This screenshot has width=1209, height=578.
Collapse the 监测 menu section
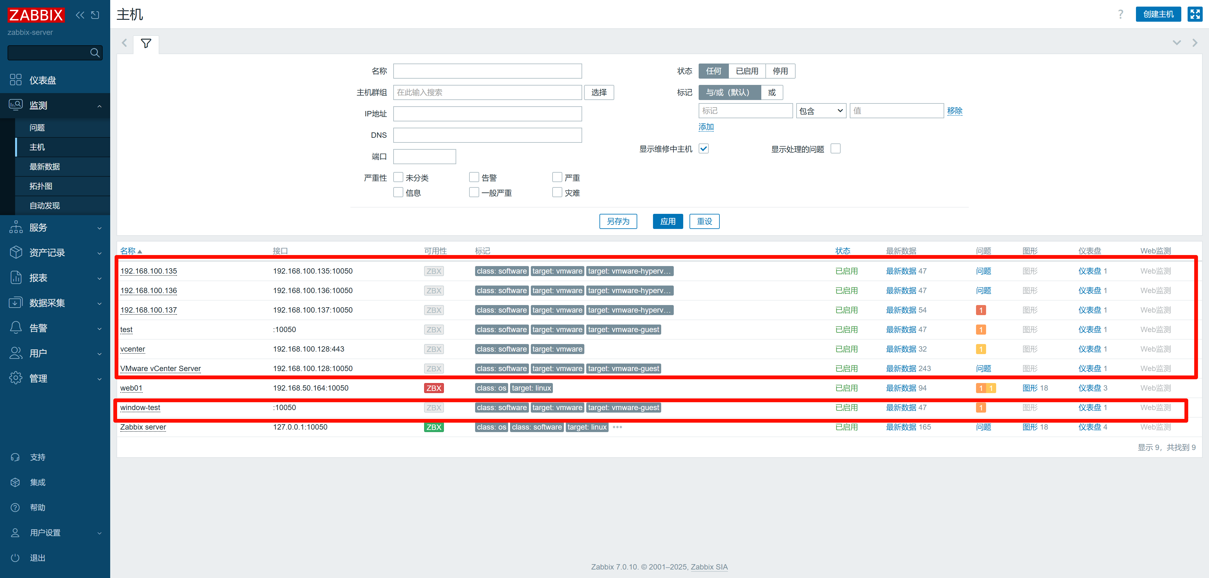[x=99, y=106]
